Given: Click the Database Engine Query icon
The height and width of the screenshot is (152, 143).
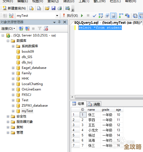Looking at the screenshot, I should click(31, 8).
